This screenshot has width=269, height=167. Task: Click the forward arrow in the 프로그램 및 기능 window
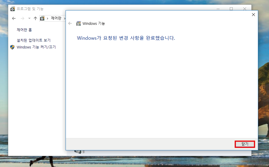point(23,18)
